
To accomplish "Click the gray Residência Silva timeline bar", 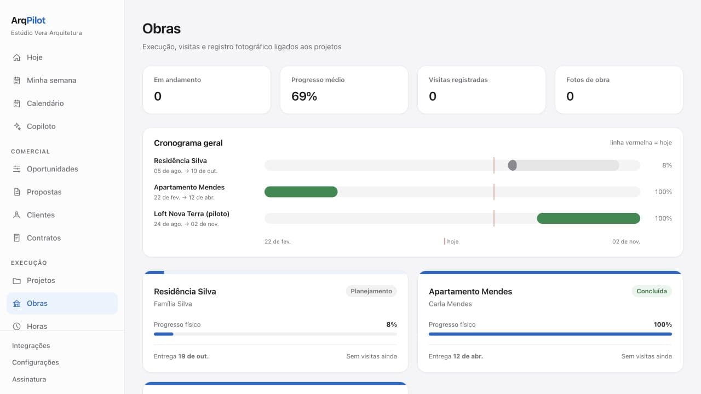I will (564, 165).
